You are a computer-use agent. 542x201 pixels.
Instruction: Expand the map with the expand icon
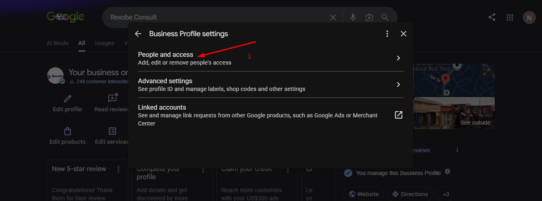click(486, 72)
